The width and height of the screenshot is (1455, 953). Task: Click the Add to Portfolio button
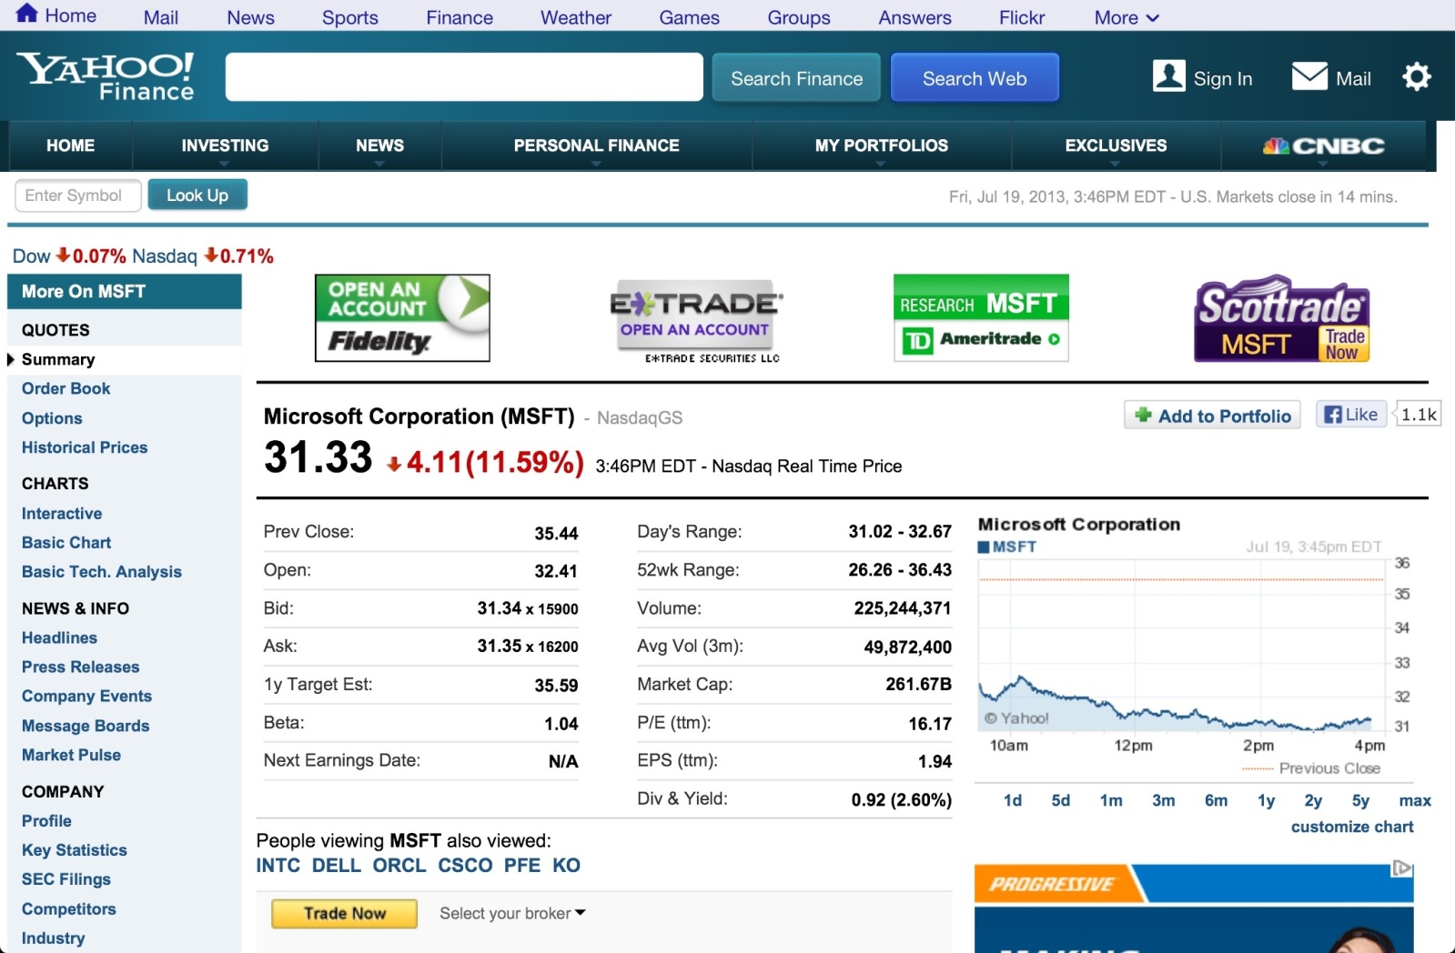pyautogui.click(x=1212, y=416)
